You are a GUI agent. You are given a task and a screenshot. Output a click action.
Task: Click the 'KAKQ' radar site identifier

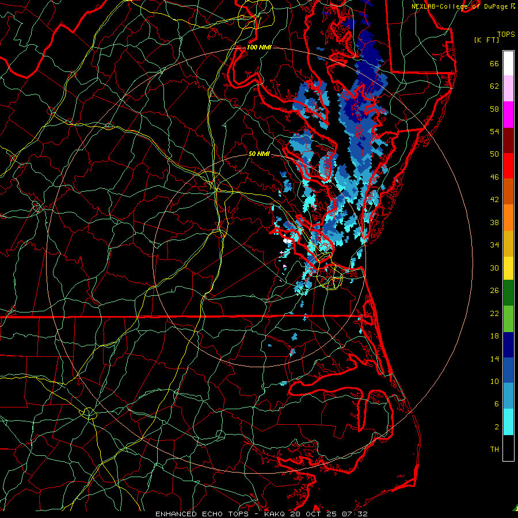(275, 514)
